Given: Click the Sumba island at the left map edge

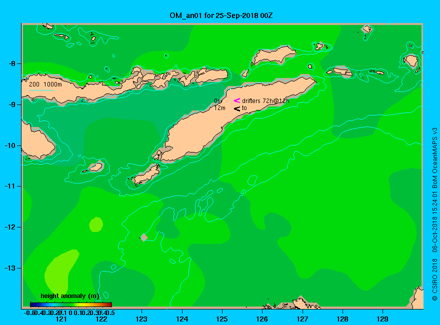Looking at the screenshot, I should pos(36,143).
